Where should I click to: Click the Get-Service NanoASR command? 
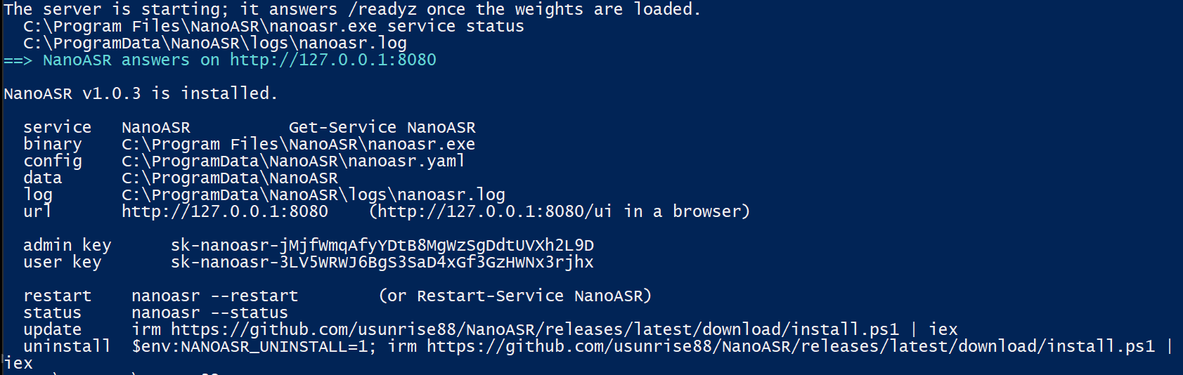(382, 128)
